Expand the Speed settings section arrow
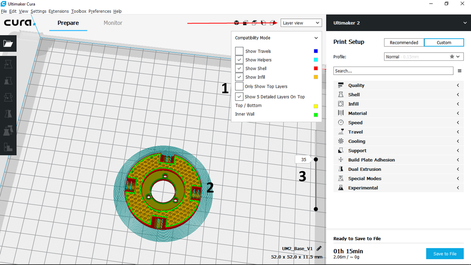 [x=458, y=123]
